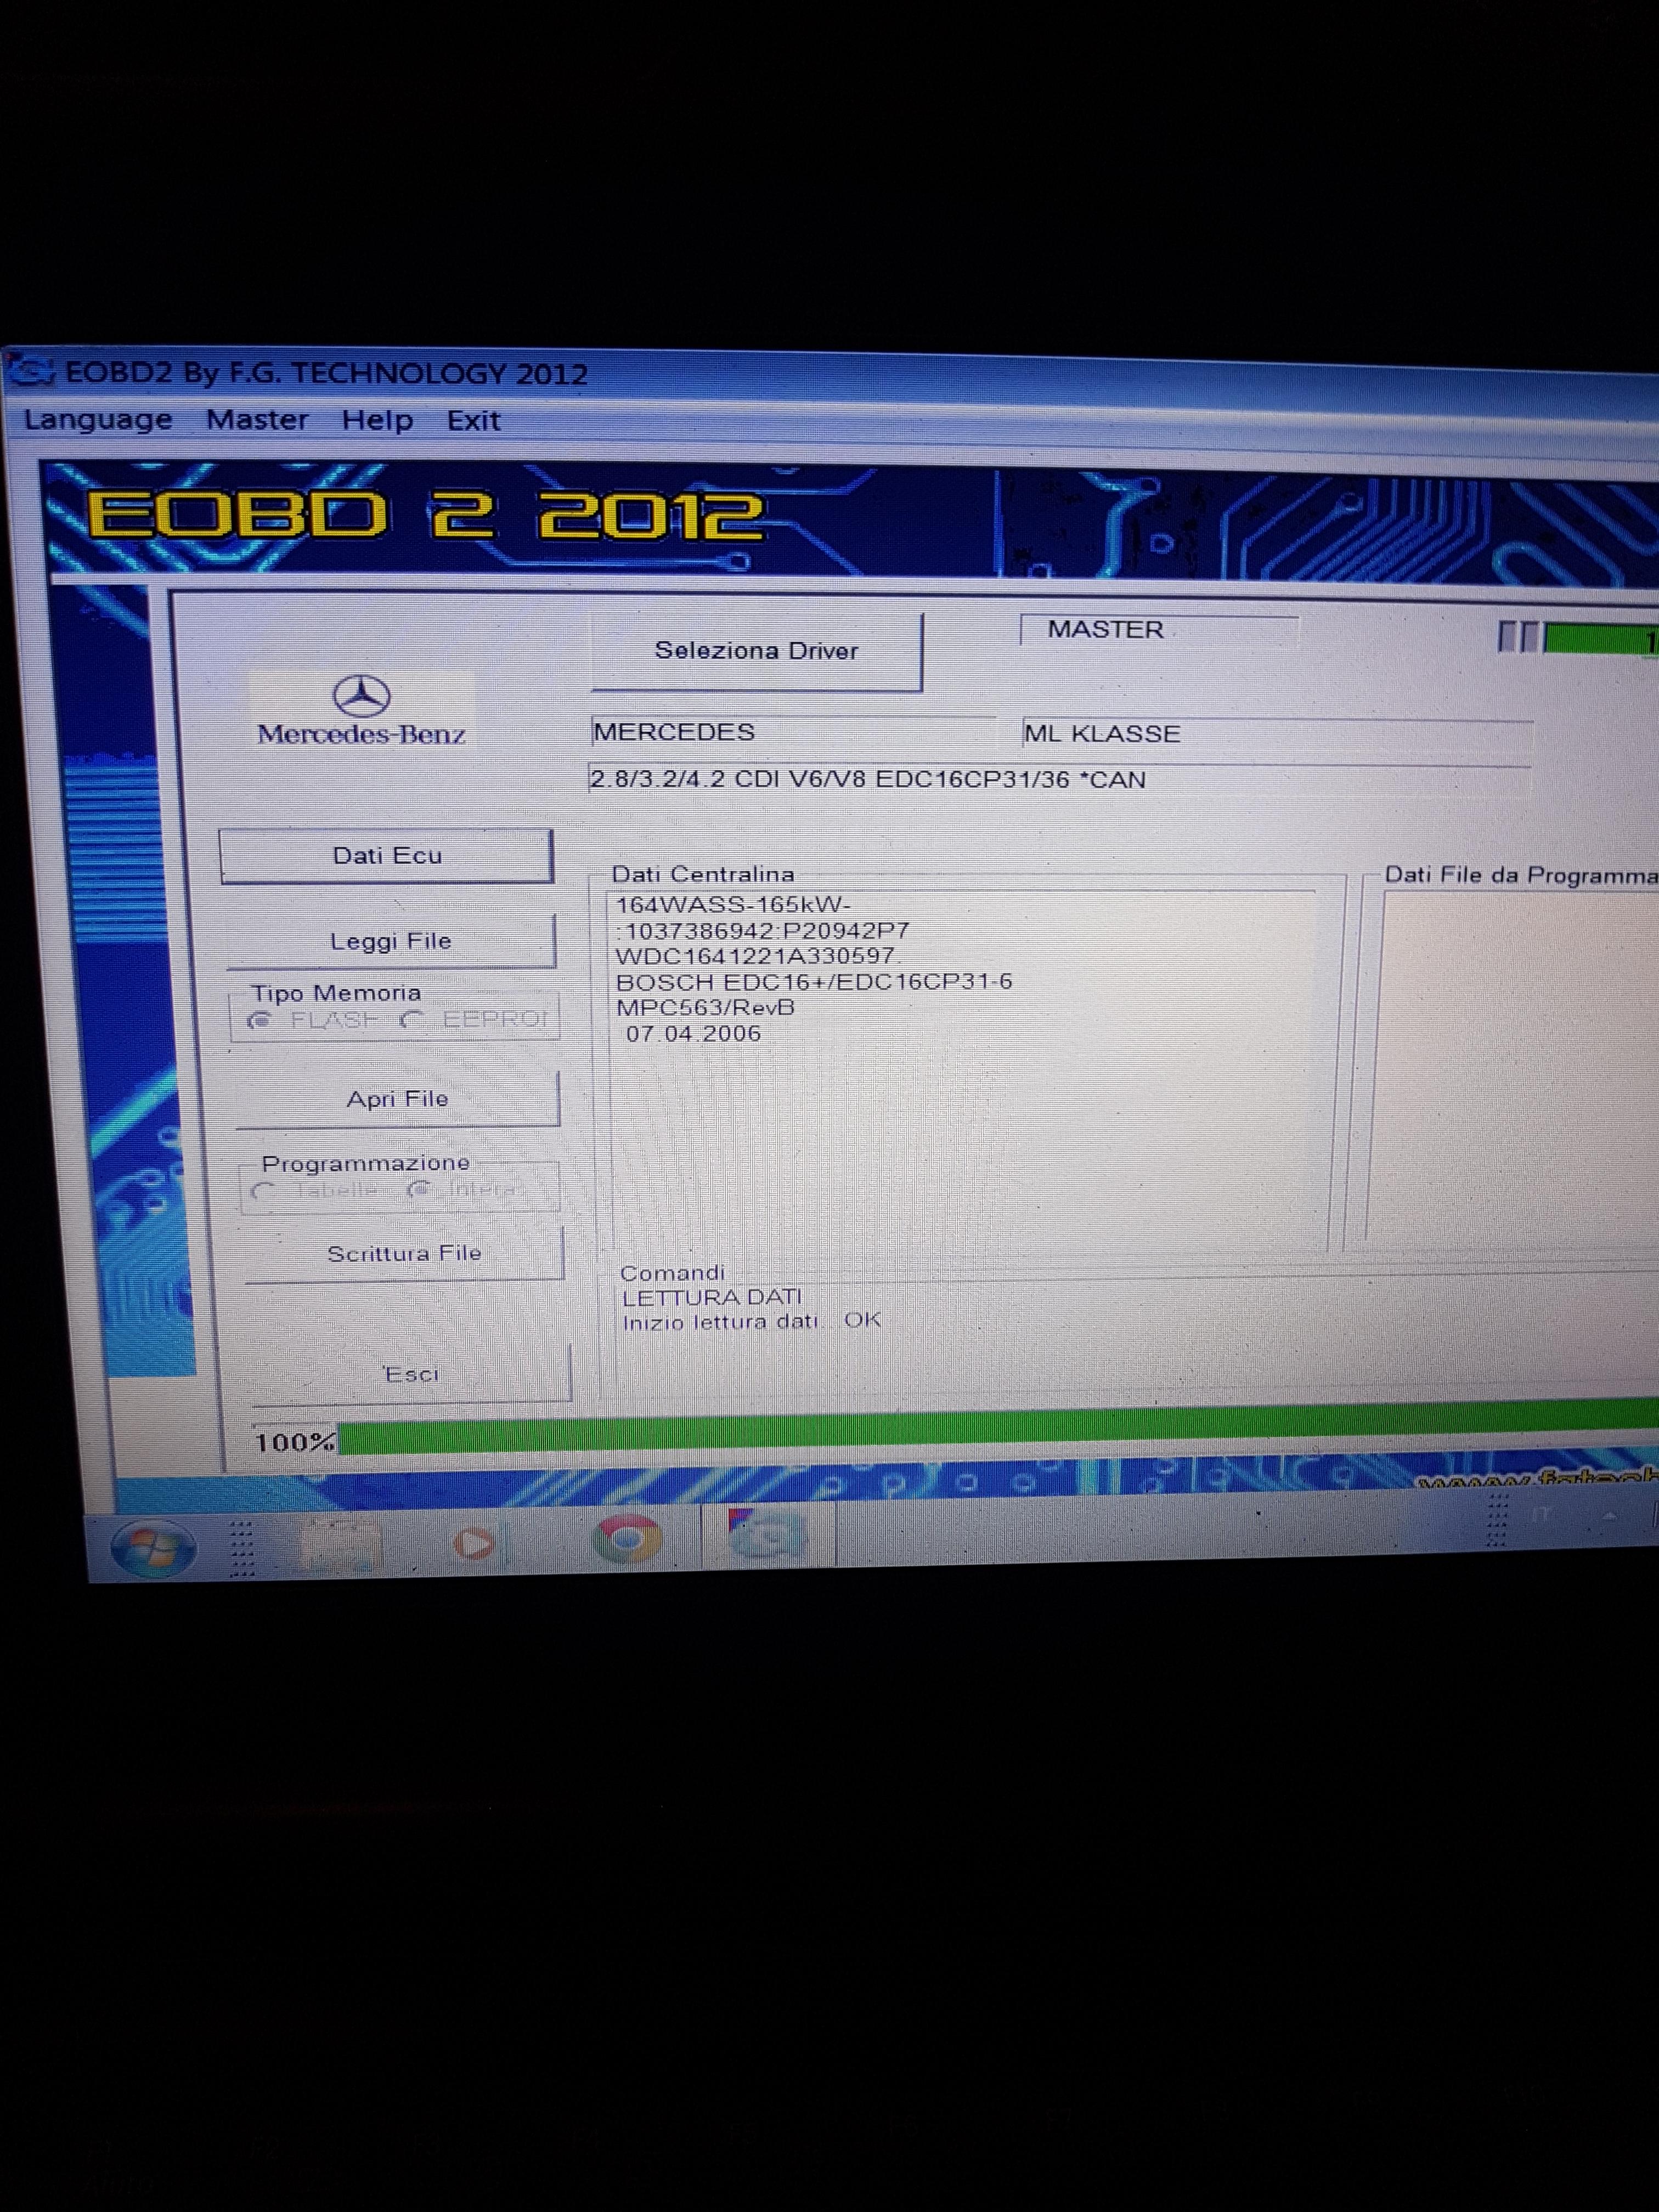Open the Help menu
1659x2212 pixels.
(377, 420)
